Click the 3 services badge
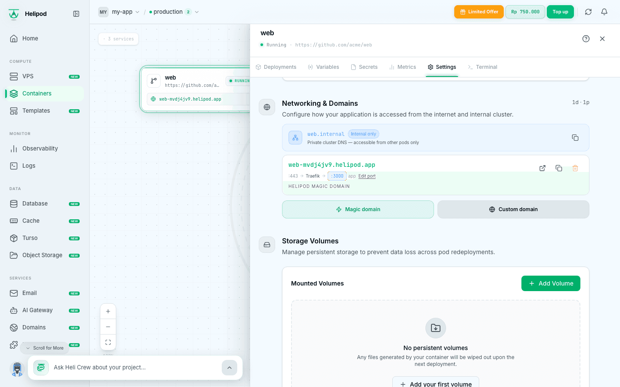The image size is (620, 387). [118, 39]
